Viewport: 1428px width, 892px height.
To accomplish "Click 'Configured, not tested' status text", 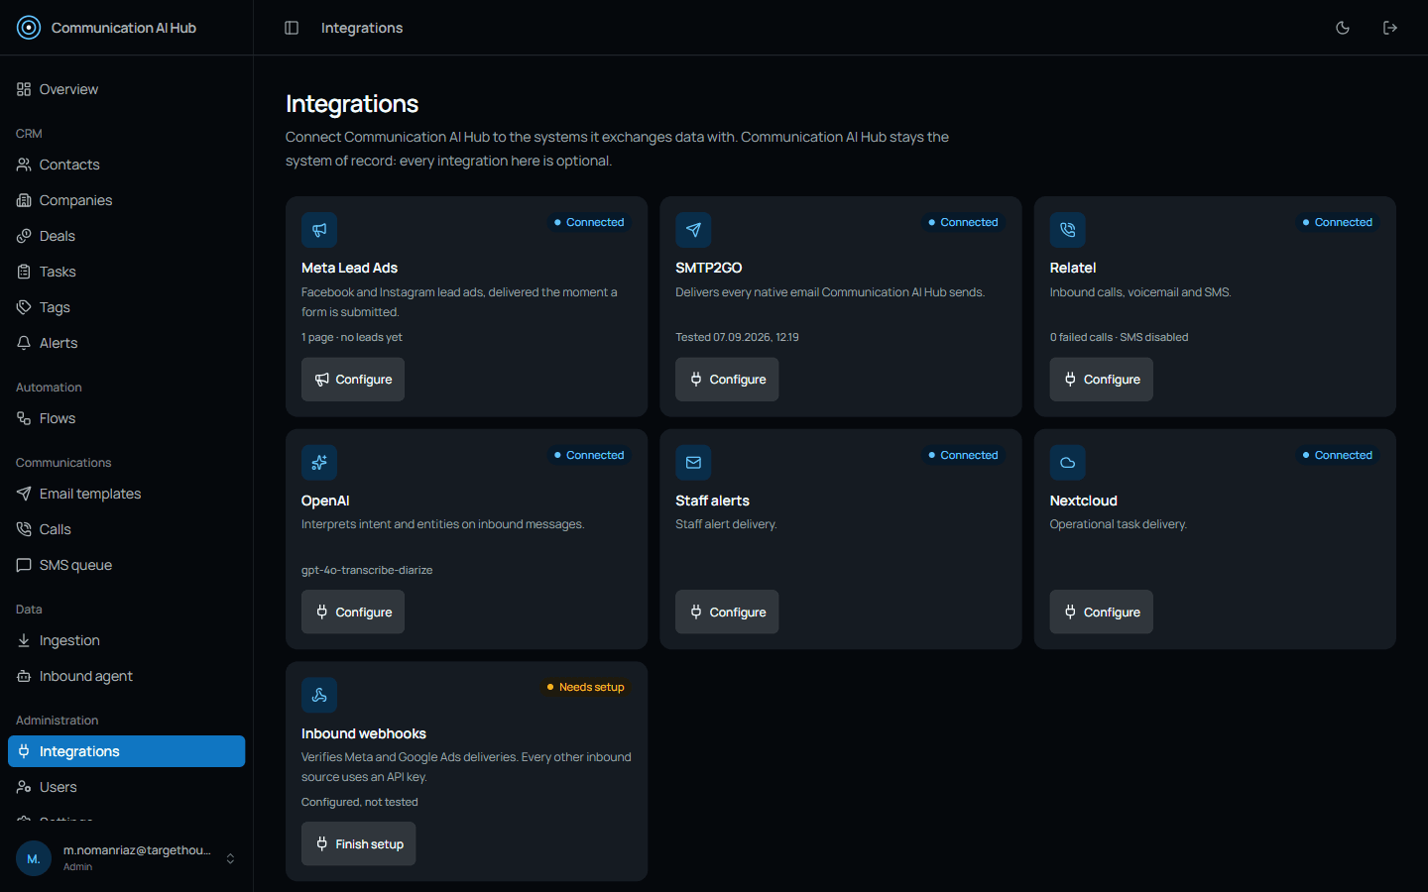I will tap(360, 802).
